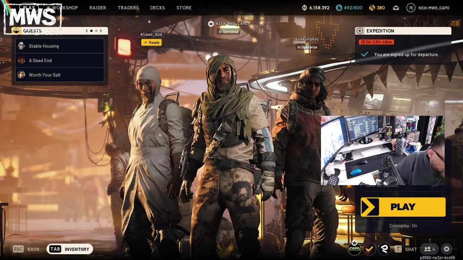Click the ESC Back button
The image size is (463, 260).
[26, 249]
